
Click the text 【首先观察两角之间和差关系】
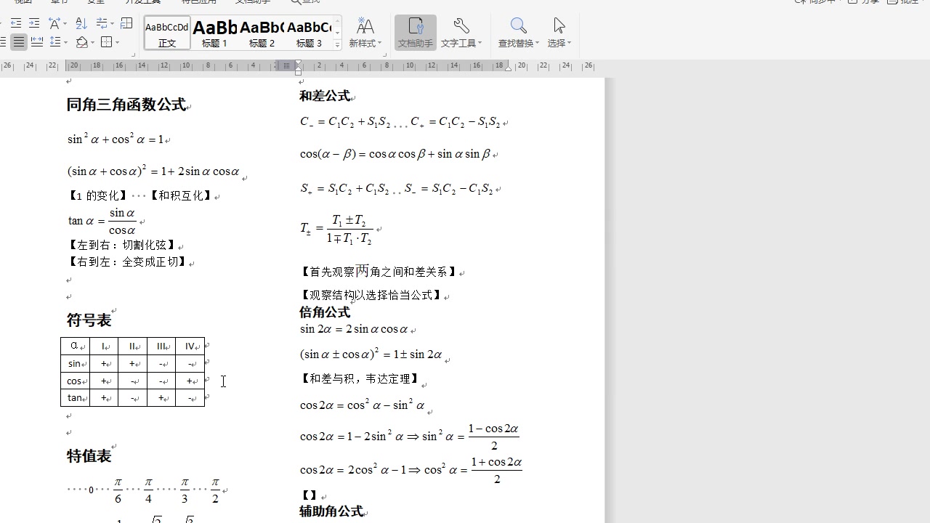(379, 272)
